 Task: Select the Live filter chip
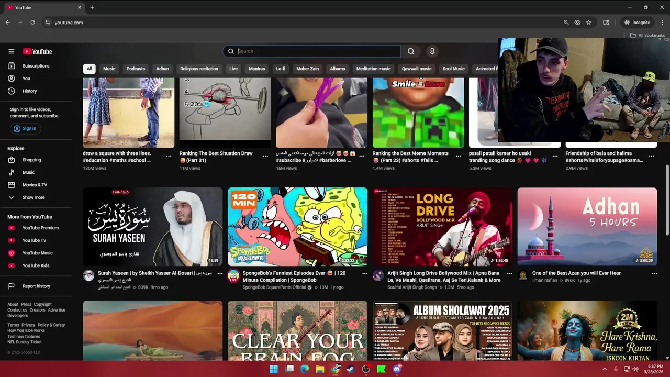click(x=233, y=69)
